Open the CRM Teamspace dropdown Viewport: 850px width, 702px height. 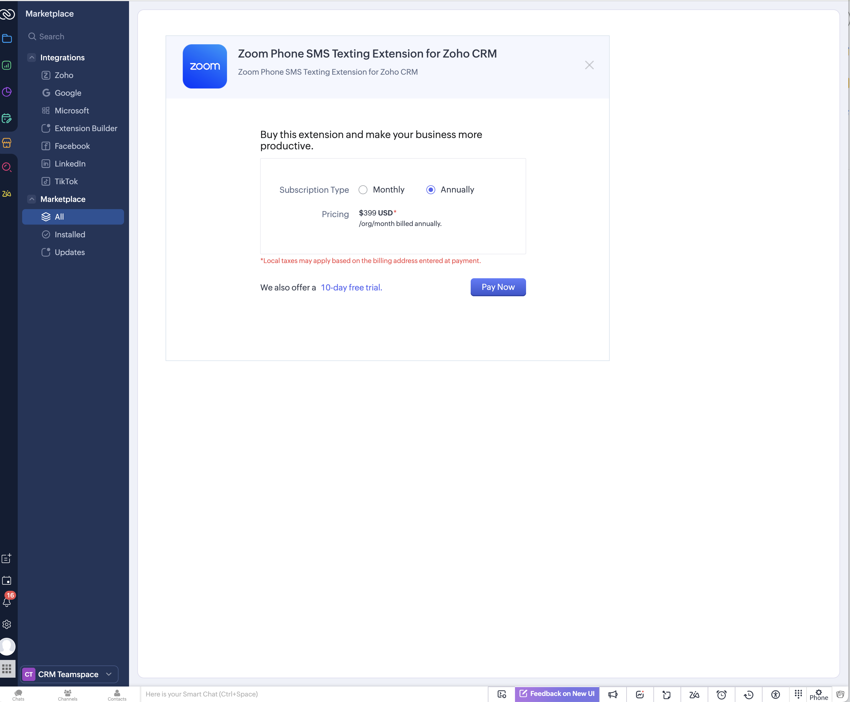(69, 674)
